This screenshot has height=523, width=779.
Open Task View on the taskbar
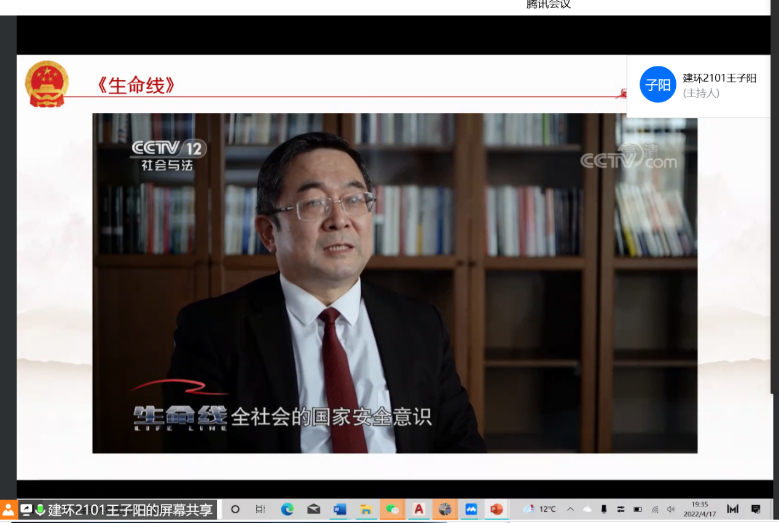[x=260, y=509]
